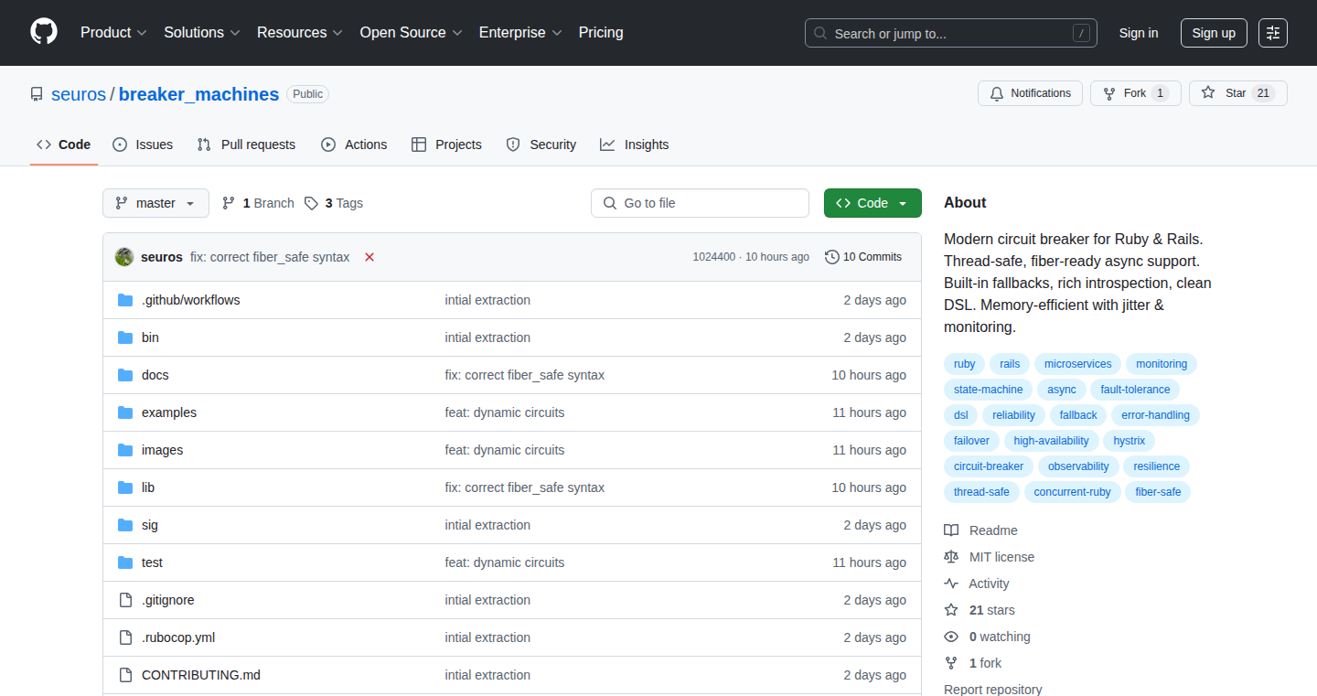This screenshot has height=696, width=1317.
Task: Click the star icon beside 21 stars
Action: [x=951, y=610]
